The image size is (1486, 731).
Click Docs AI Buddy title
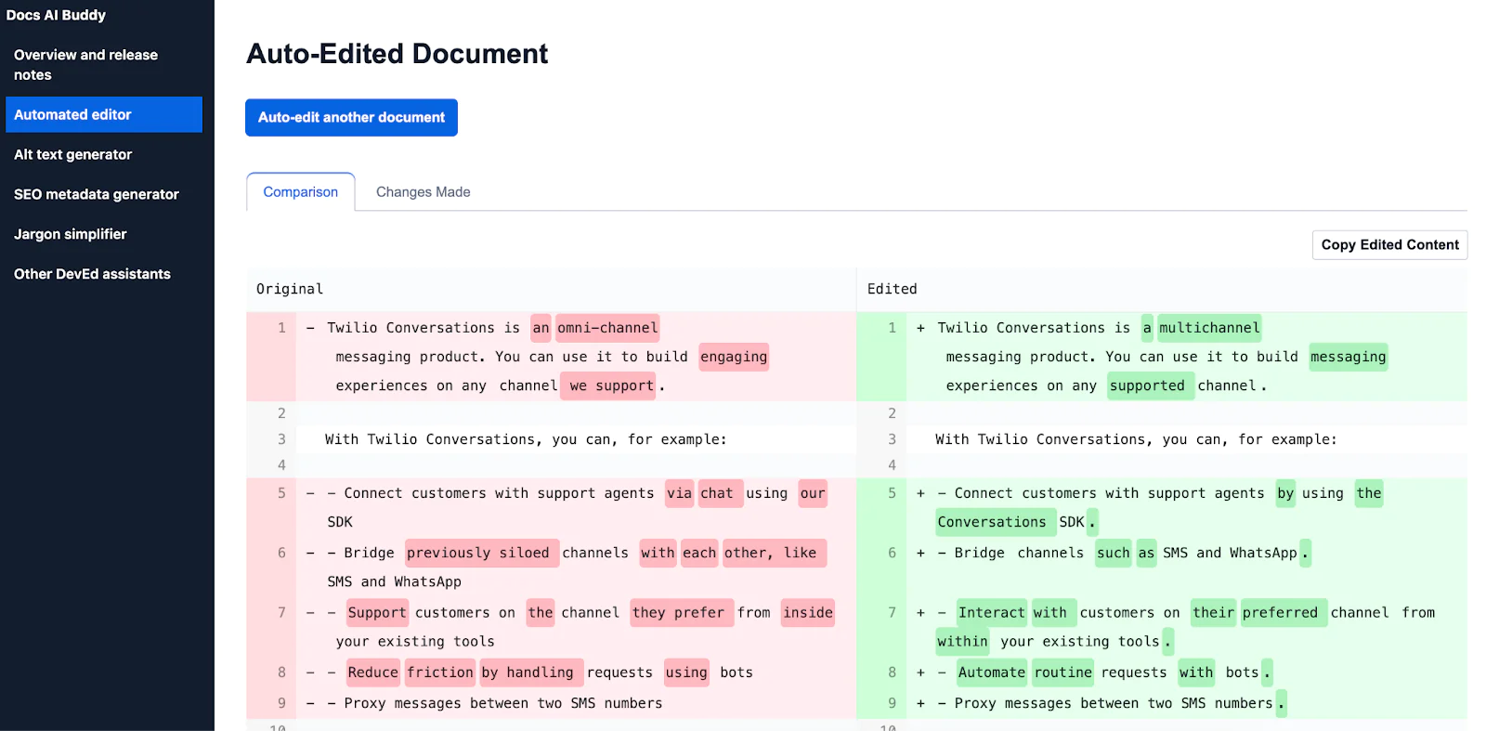56,15
